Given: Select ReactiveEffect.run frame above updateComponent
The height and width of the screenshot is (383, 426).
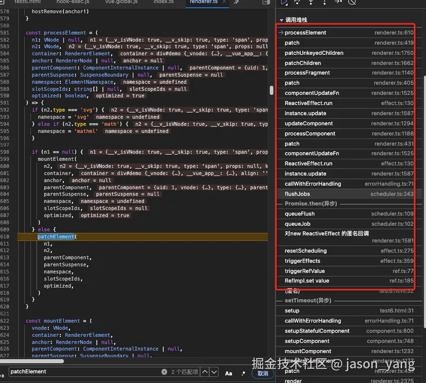Looking at the screenshot, I should [x=349, y=103].
